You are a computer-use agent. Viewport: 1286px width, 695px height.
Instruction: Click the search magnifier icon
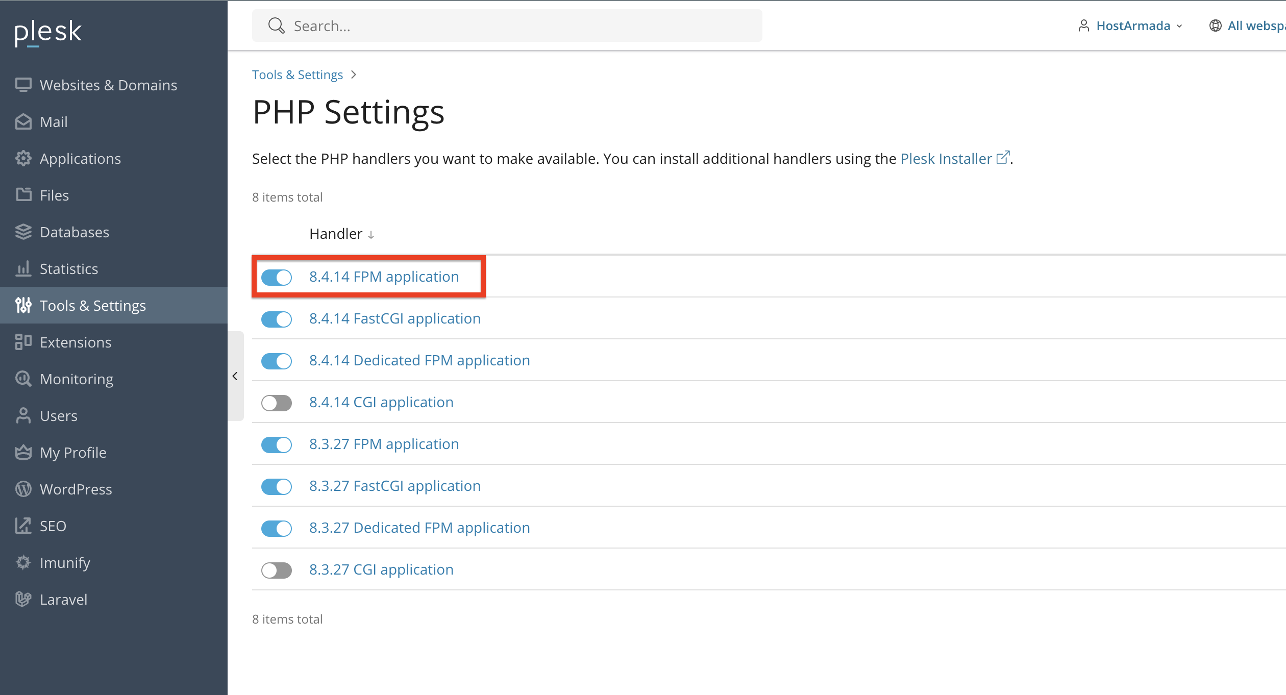click(276, 26)
